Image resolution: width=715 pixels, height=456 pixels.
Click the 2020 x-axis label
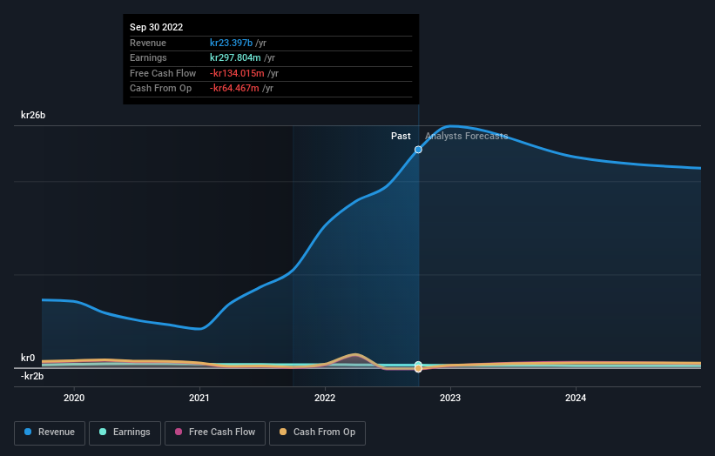click(x=74, y=398)
